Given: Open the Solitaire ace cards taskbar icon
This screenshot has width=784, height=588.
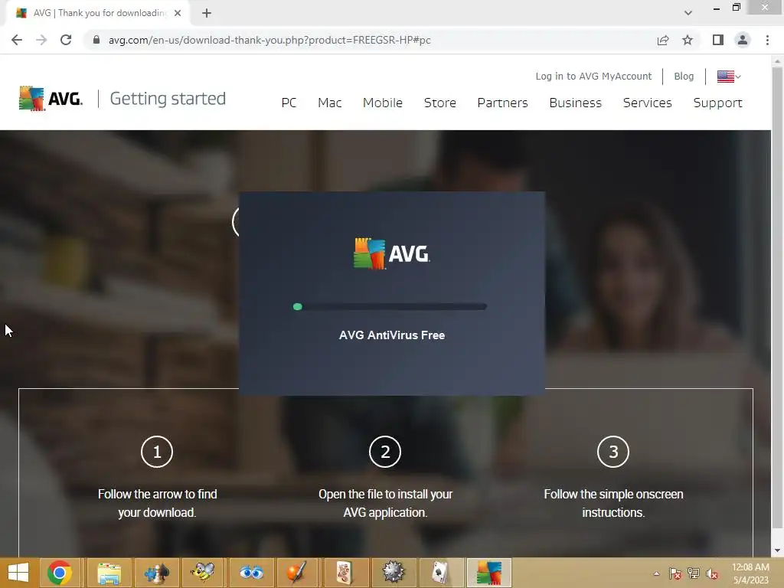Looking at the screenshot, I should [x=439, y=573].
